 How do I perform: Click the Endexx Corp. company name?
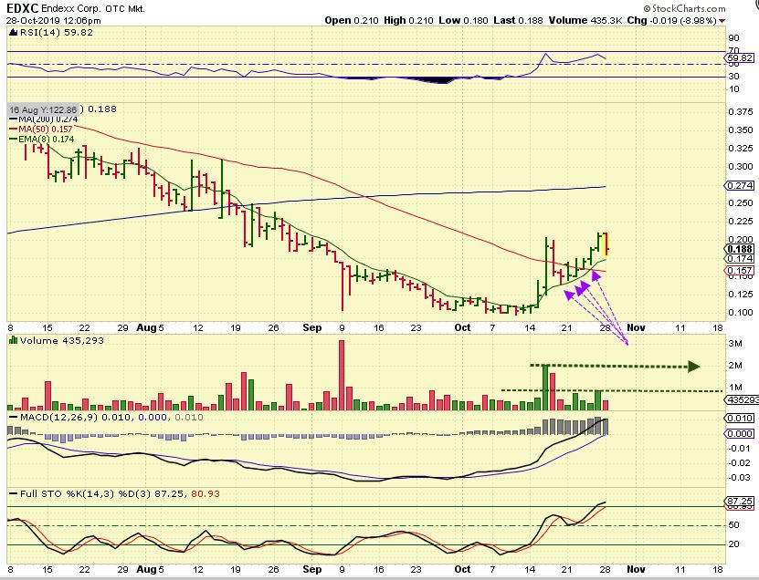[x=70, y=8]
